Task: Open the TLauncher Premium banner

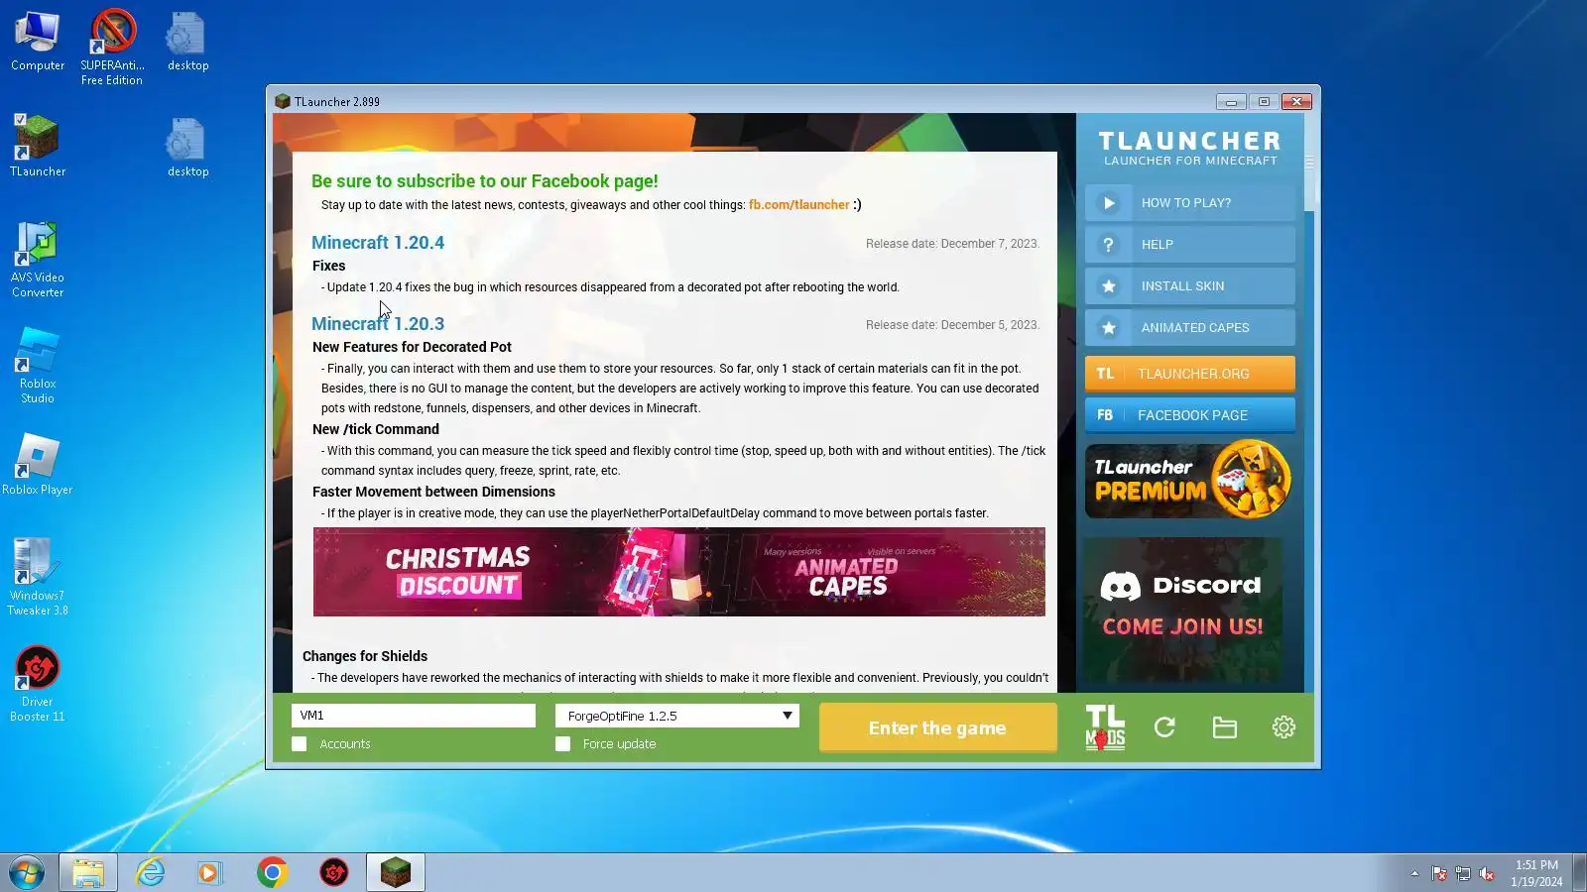Action: click(x=1189, y=480)
